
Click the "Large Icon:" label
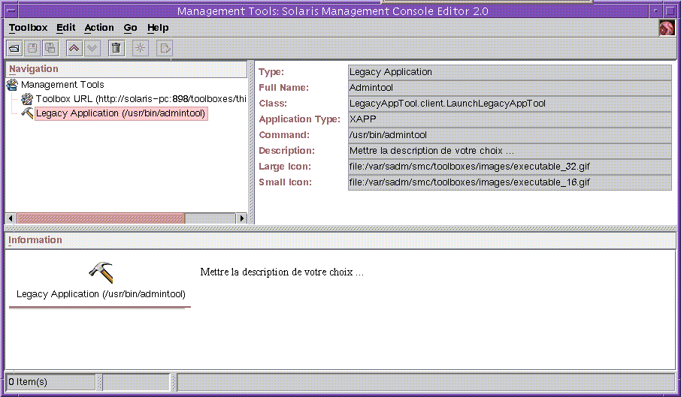(x=285, y=167)
